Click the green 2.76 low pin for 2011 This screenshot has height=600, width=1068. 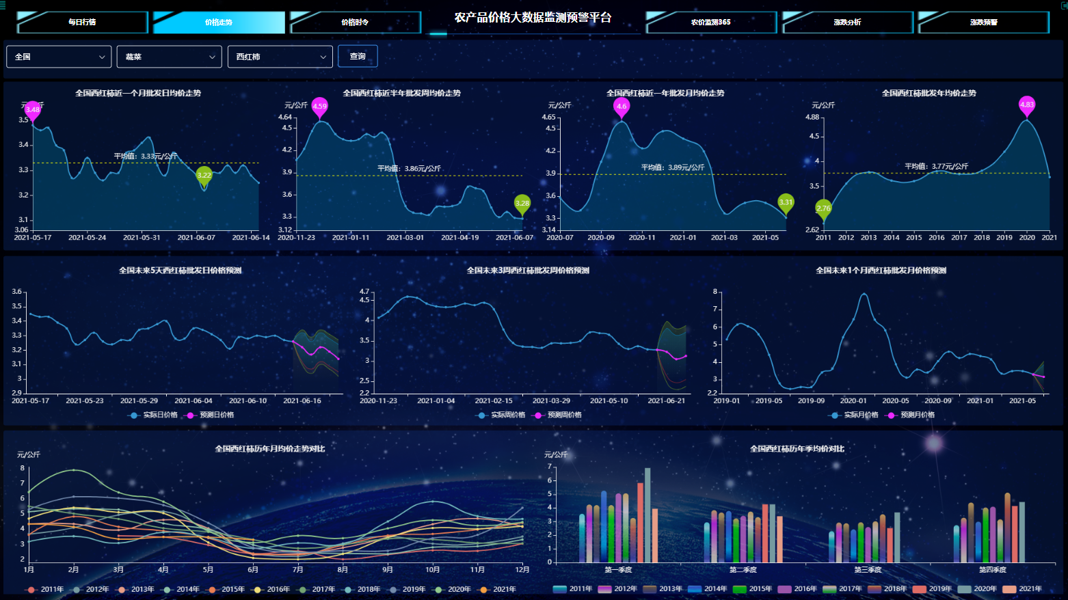coord(823,208)
